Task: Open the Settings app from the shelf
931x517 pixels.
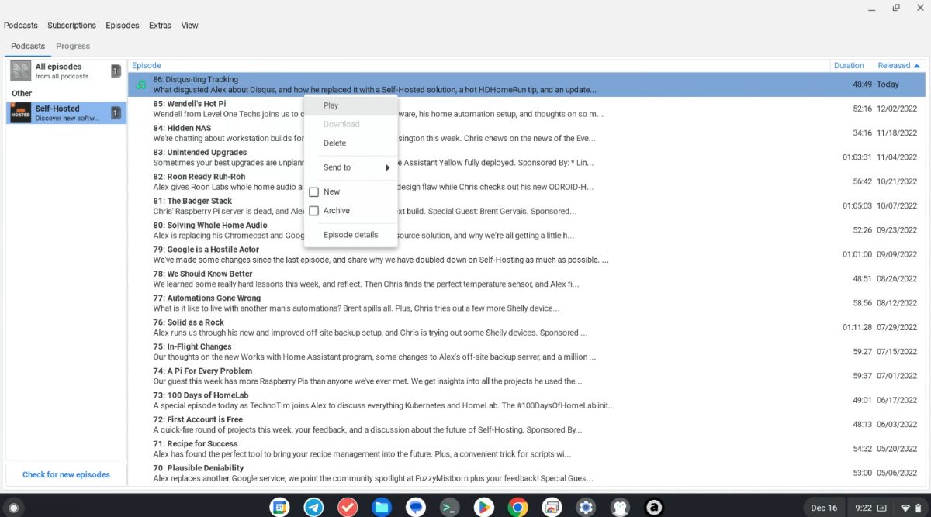Action: (586, 508)
